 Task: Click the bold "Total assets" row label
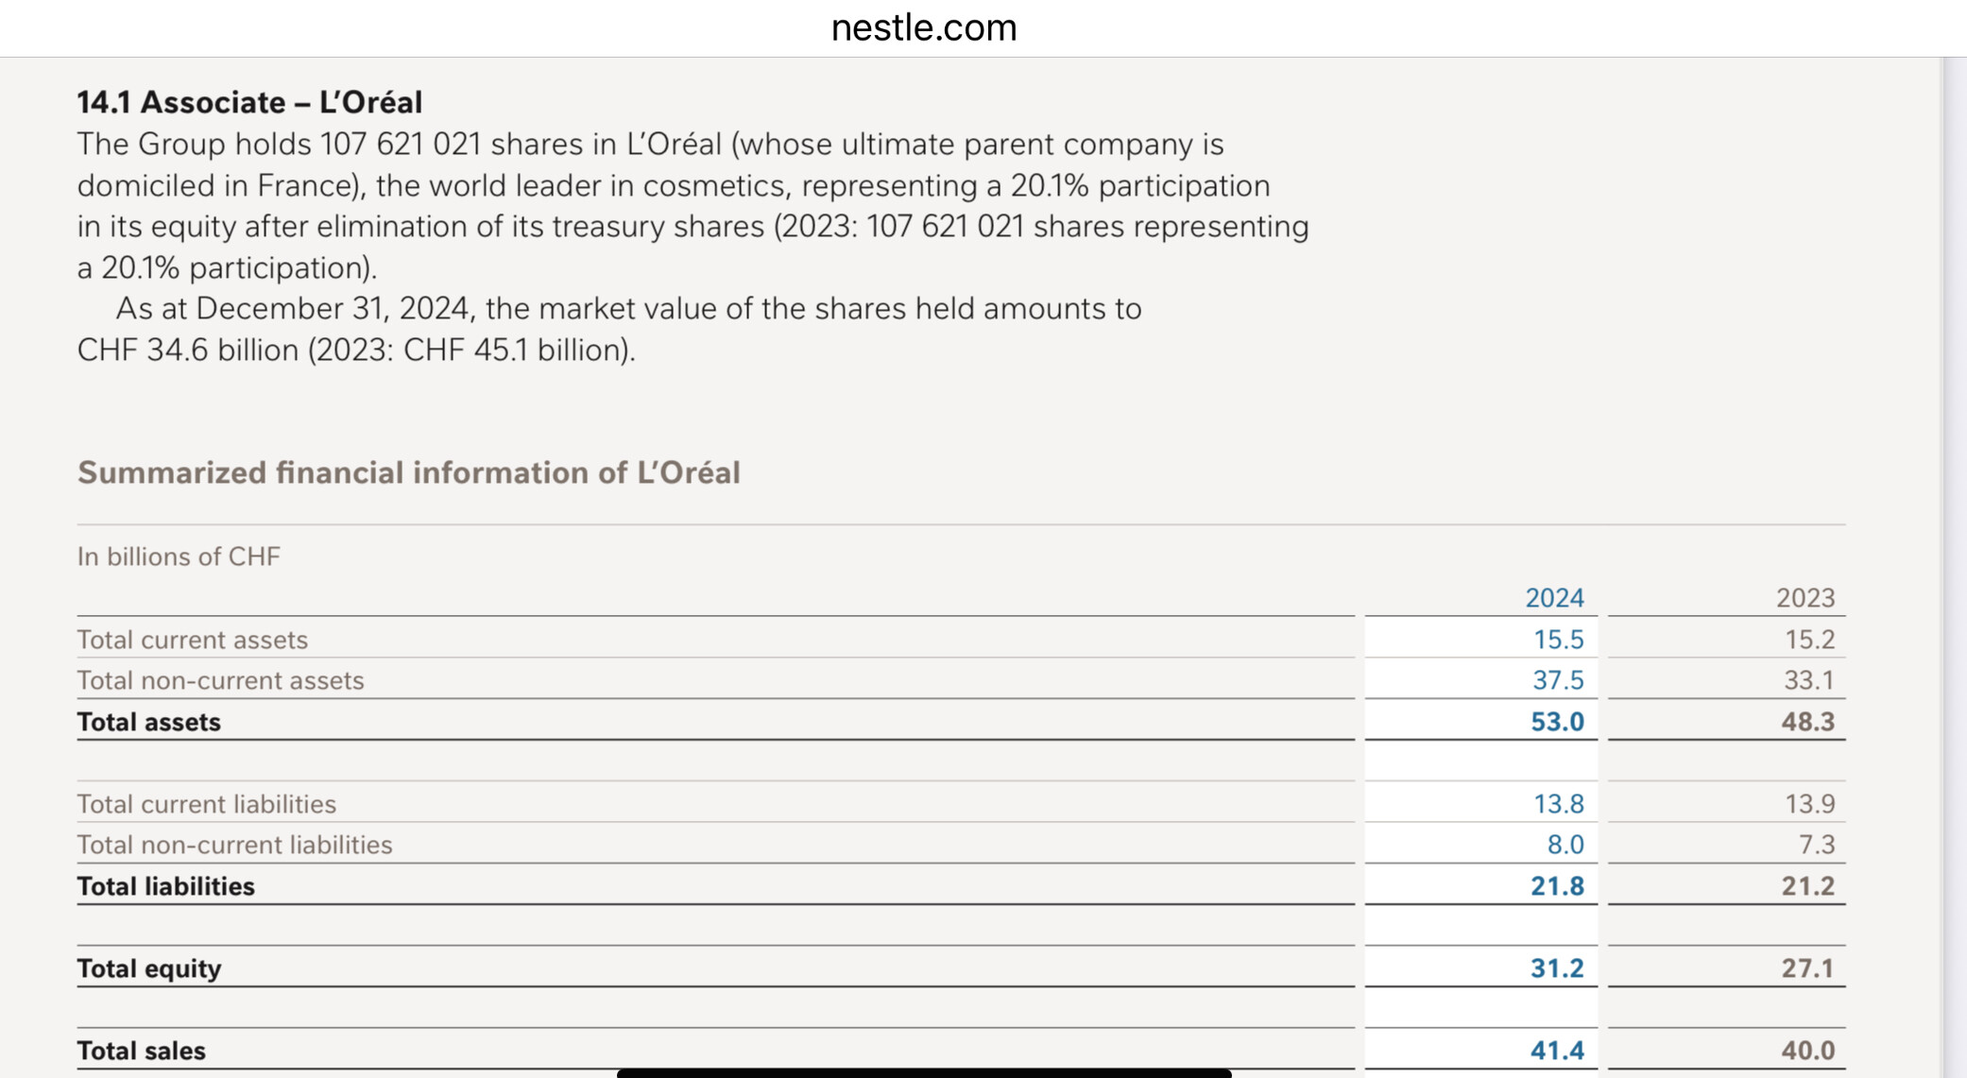pyautogui.click(x=148, y=722)
